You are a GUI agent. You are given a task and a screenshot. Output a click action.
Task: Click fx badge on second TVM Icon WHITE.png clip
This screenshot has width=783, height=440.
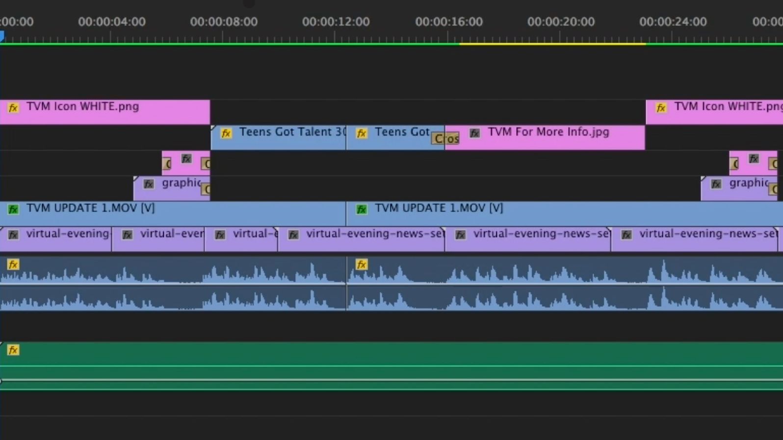pyautogui.click(x=661, y=108)
